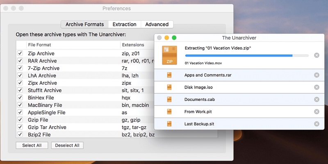Disable the StuffIt Archive format

20,90
